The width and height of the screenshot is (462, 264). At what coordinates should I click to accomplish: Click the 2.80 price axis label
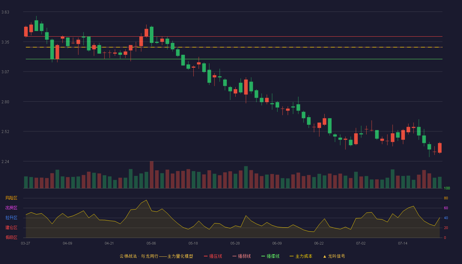click(5, 102)
